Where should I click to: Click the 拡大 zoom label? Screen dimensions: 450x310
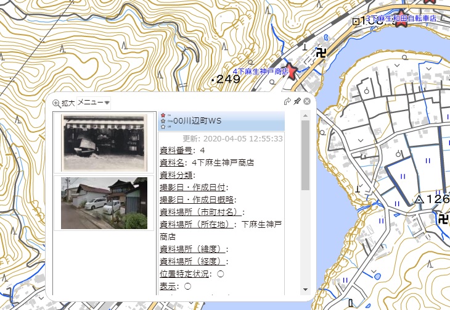(x=68, y=103)
